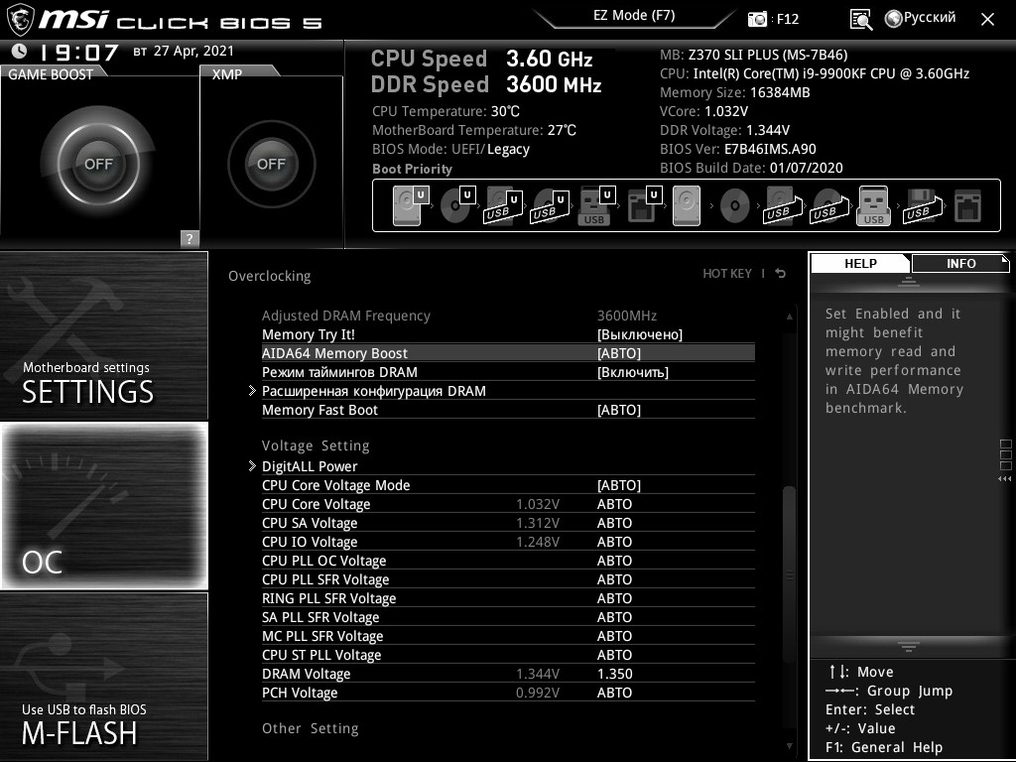Open the OC overclocking section
Viewport: 1016px width, 762px height.
tap(103, 505)
